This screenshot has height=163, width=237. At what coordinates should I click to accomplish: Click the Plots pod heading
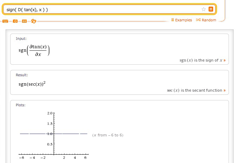[21, 105]
